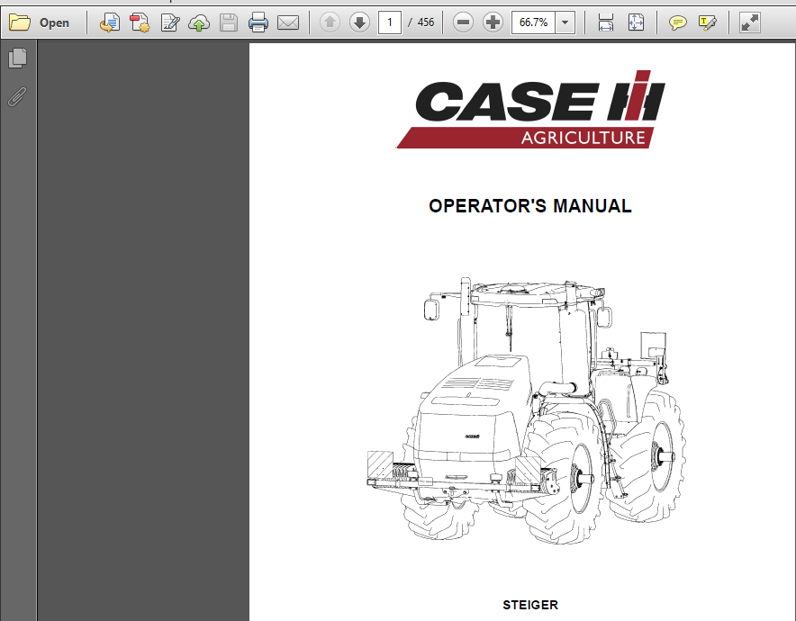The height and width of the screenshot is (621, 796).
Task: Click the STEIGER text
Action: [x=530, y=605]
